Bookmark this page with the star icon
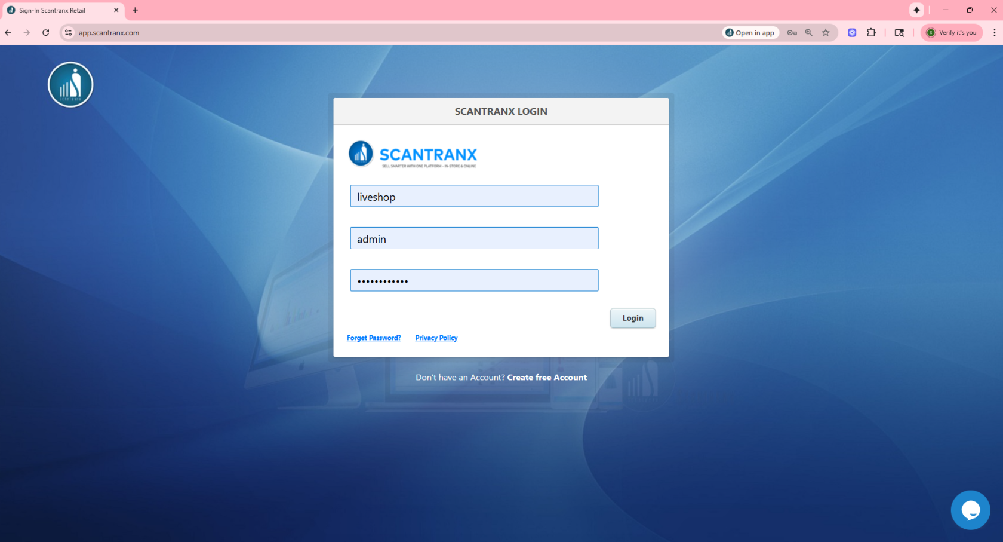This screenshot has height=542, width=1003. coord(826,33)
